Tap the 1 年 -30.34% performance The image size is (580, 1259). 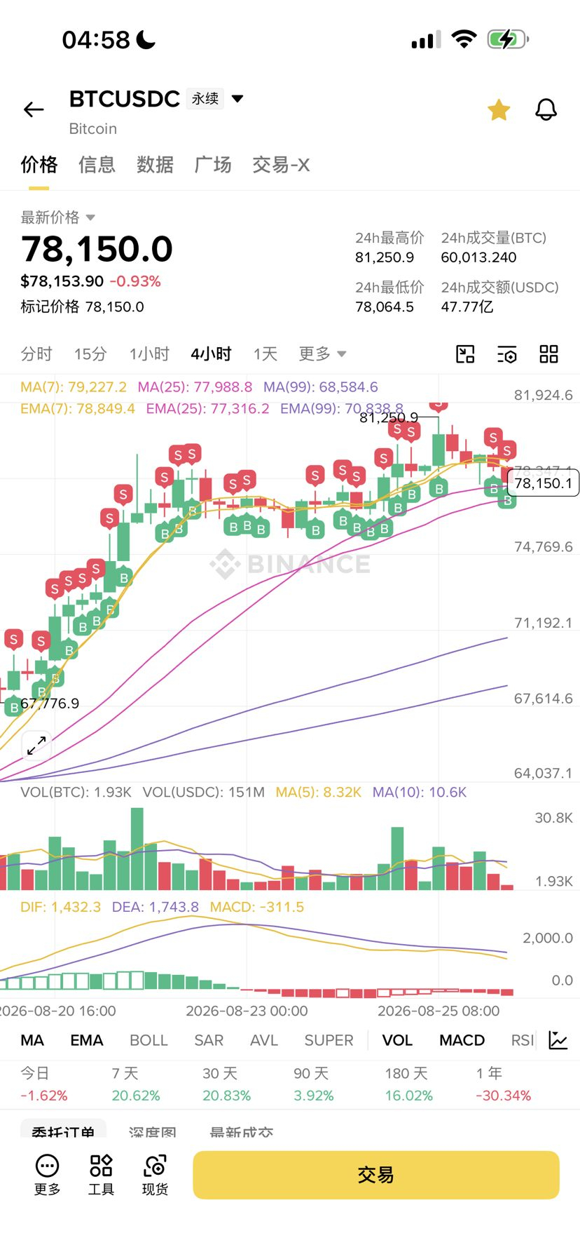tap(504, 1084)
